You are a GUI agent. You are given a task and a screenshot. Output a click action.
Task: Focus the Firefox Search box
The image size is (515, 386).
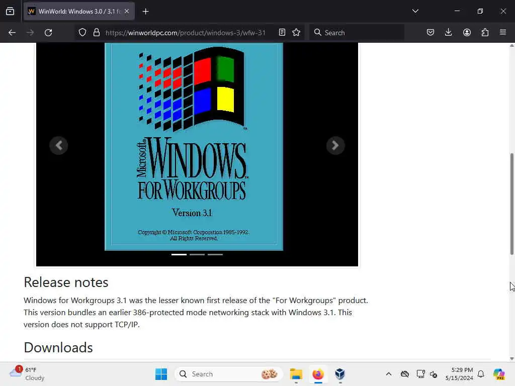click(x=357, y=33)
